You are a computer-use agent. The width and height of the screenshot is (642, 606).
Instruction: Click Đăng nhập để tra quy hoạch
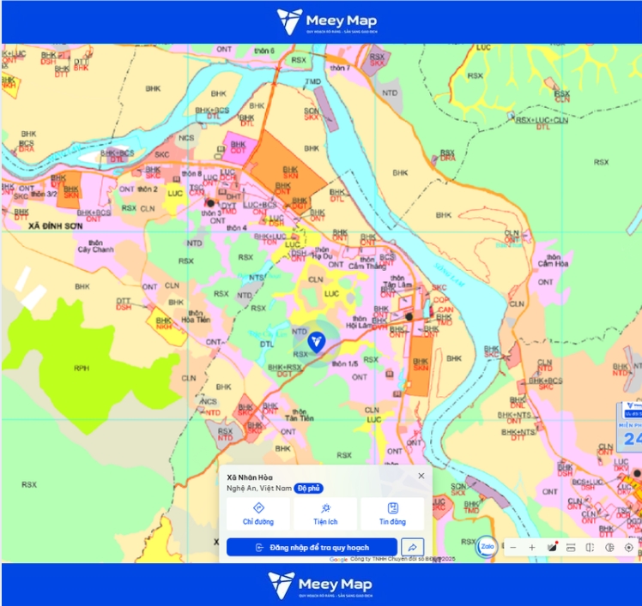click(312, 548)
